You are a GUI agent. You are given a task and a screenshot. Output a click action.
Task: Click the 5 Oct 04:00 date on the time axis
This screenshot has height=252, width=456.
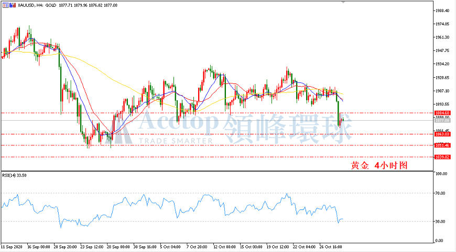[x=170, y=247]
